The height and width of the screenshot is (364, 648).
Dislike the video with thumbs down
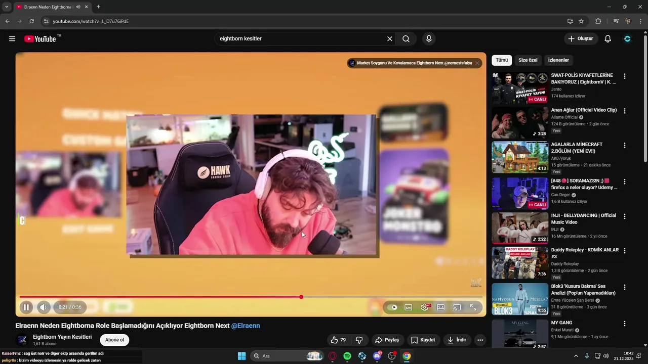click(359, 340)
